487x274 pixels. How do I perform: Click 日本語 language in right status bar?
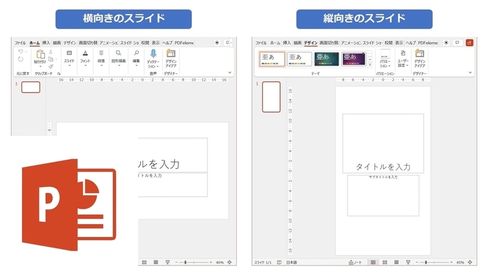pyautogui.click(x=292, y=262)
